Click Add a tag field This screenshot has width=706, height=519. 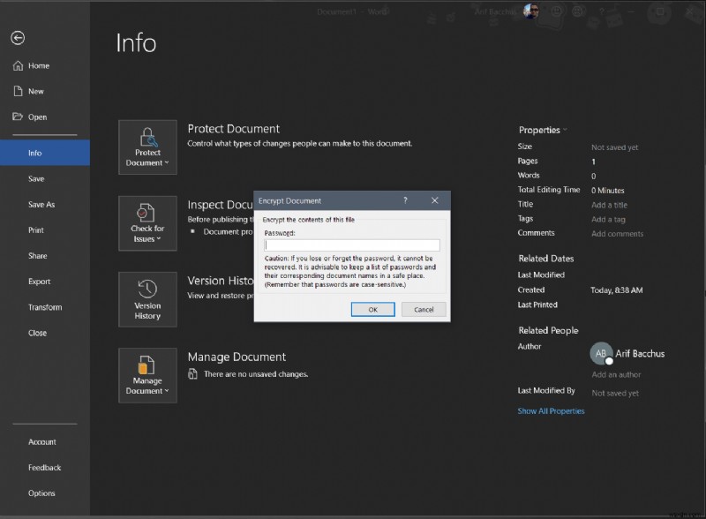[x=608, y=220]
